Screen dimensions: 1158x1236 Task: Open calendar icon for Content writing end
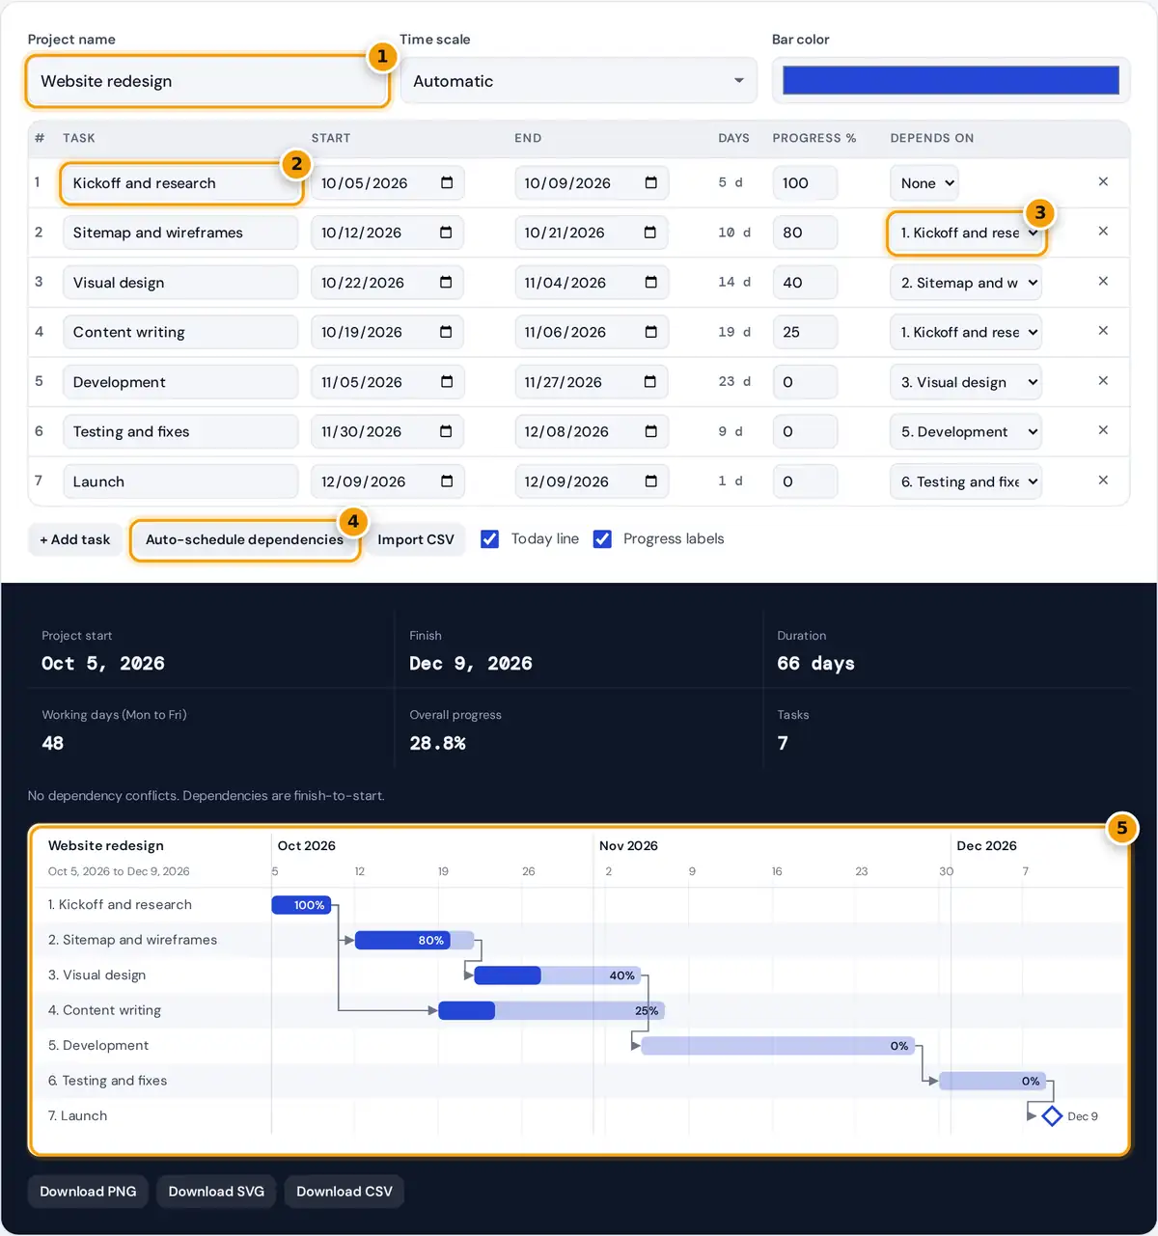(650, 332)
